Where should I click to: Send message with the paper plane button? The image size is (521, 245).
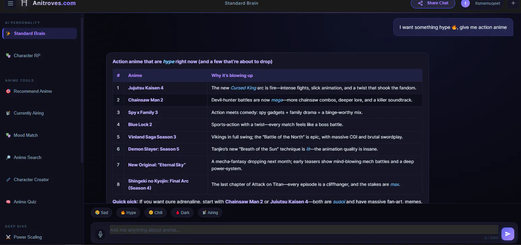click(508, 234)
